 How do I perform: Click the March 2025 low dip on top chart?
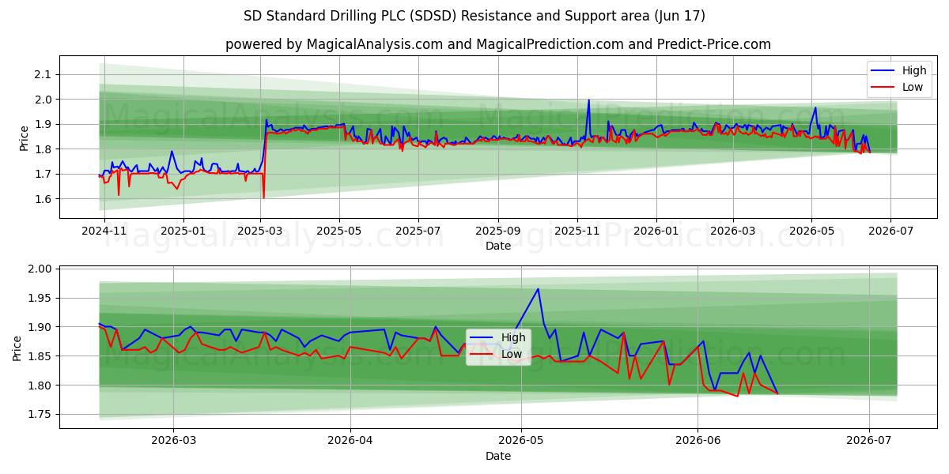[x=263, y=197]
